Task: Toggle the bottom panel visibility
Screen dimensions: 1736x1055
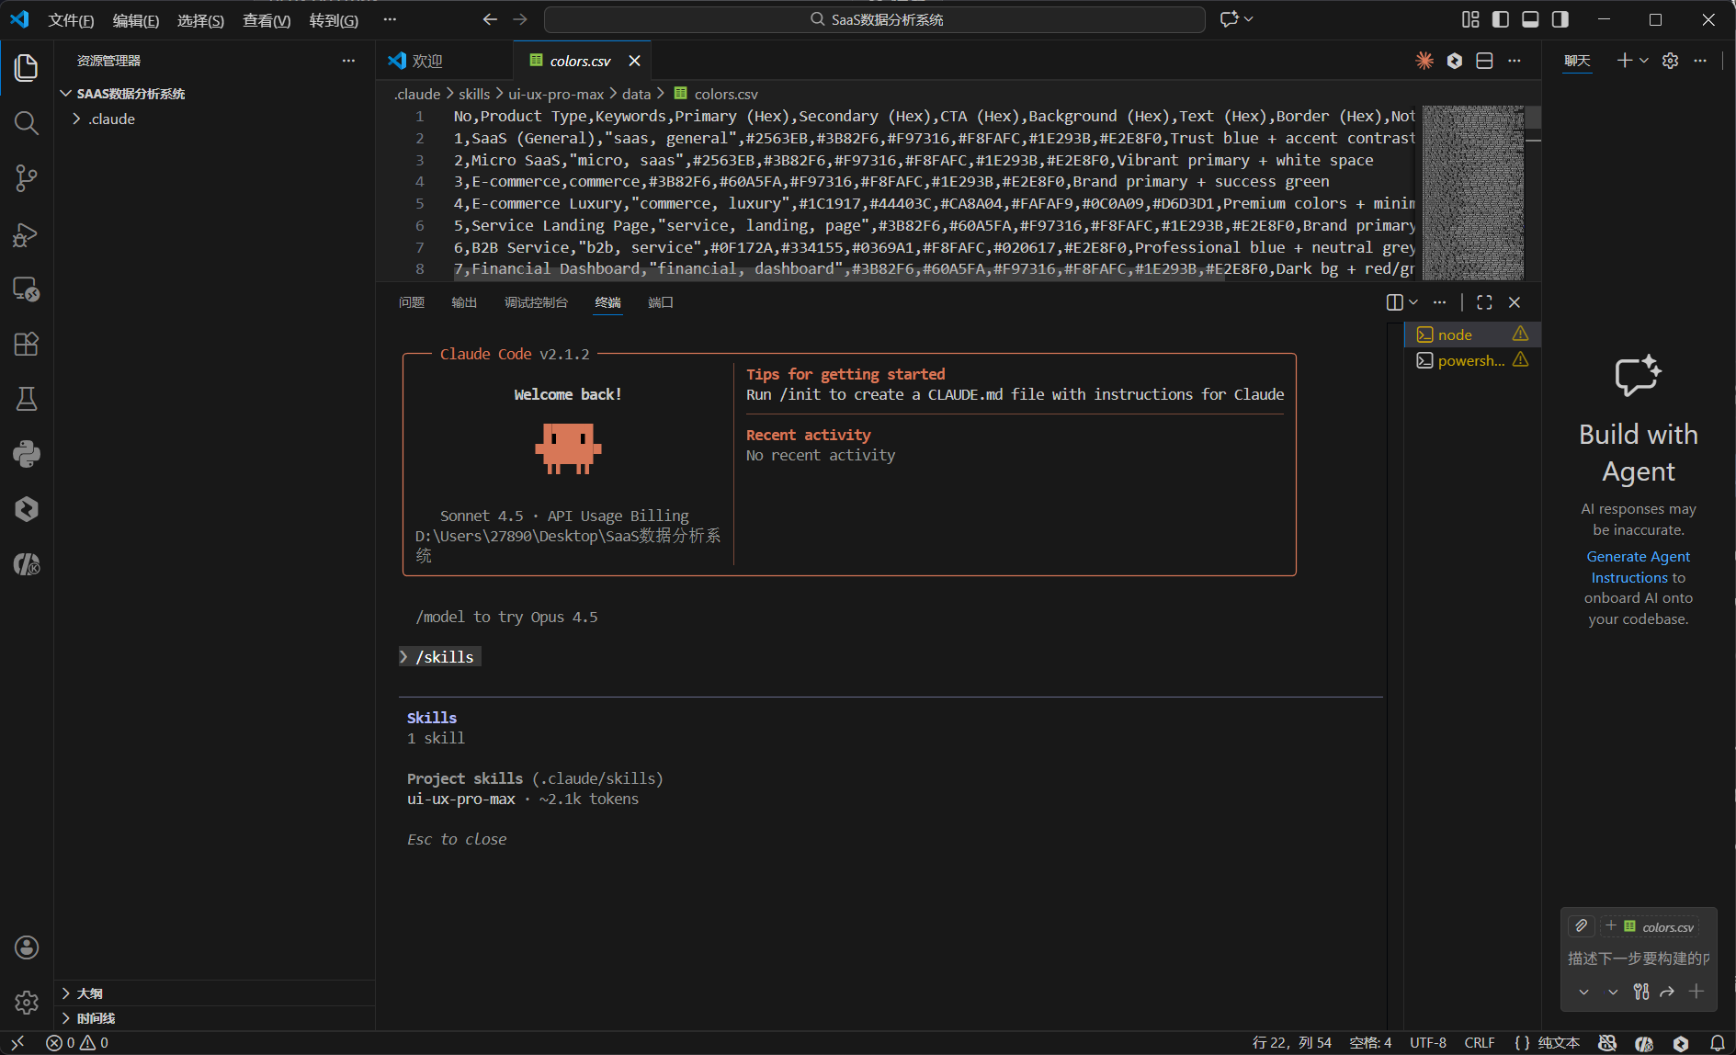Action: [x=1530, y=19]
